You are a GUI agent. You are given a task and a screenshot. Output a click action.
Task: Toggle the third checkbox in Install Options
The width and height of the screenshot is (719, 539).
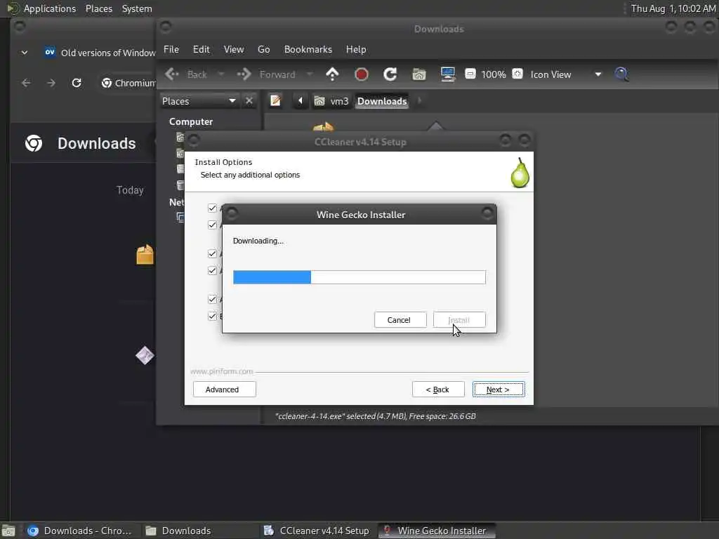point(212,254)
